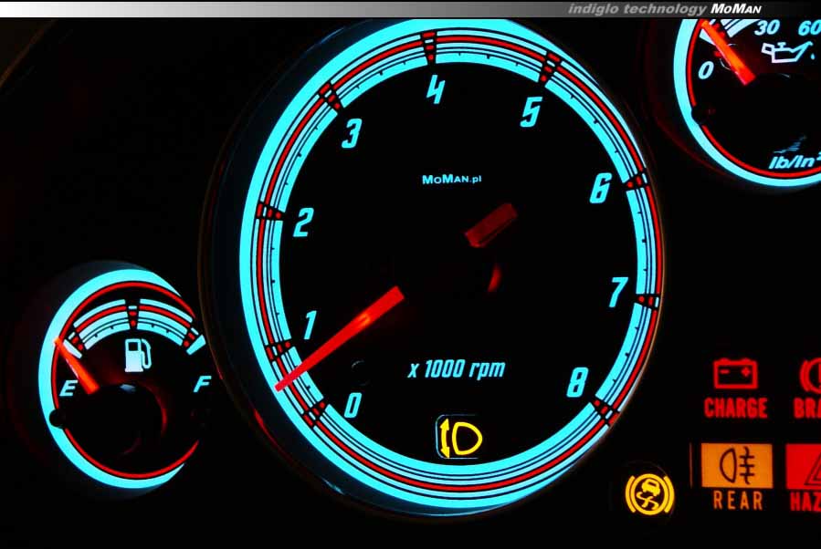The height and width of the screenshot is (549, 821).
Task: Click the F mark on fuel gauge
Action: click(202, 384)
